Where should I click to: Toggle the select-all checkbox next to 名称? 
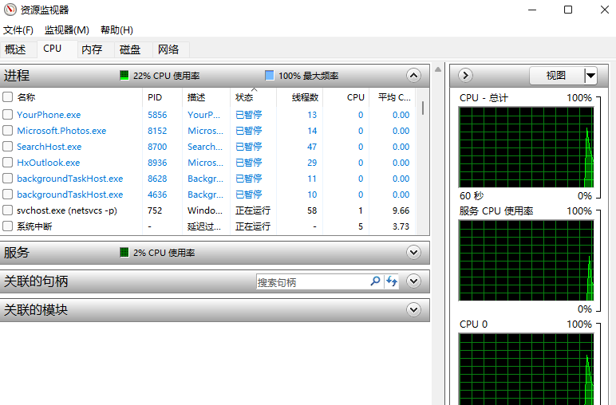(8, 97)
